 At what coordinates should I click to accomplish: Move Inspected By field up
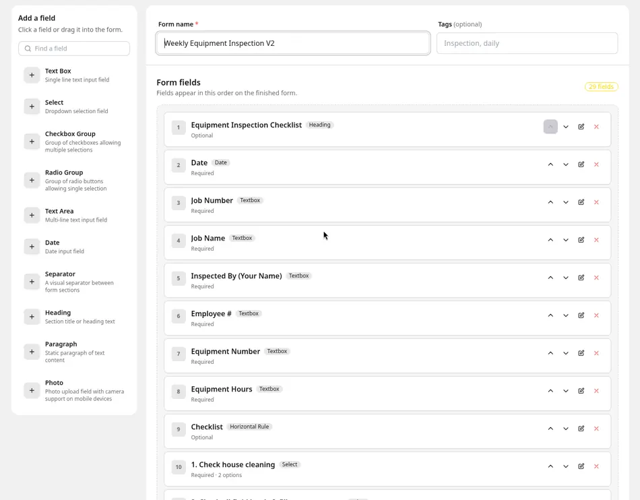(x=550, y=278)
